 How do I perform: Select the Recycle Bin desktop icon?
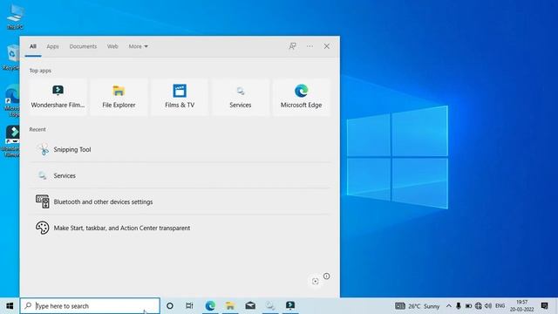coord(11,57)
